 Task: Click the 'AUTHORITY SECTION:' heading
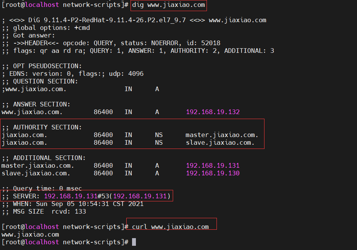(x=47, y=127)
